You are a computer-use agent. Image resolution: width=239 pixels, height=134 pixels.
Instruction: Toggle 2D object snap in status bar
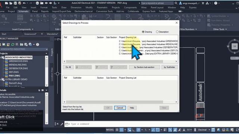(158, 130)
